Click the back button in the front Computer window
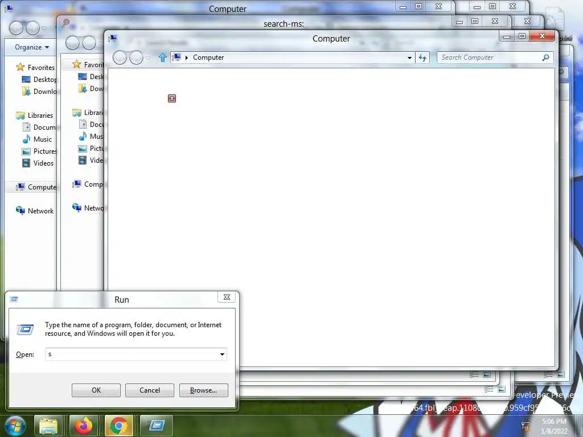 click(x=120, y=57)
